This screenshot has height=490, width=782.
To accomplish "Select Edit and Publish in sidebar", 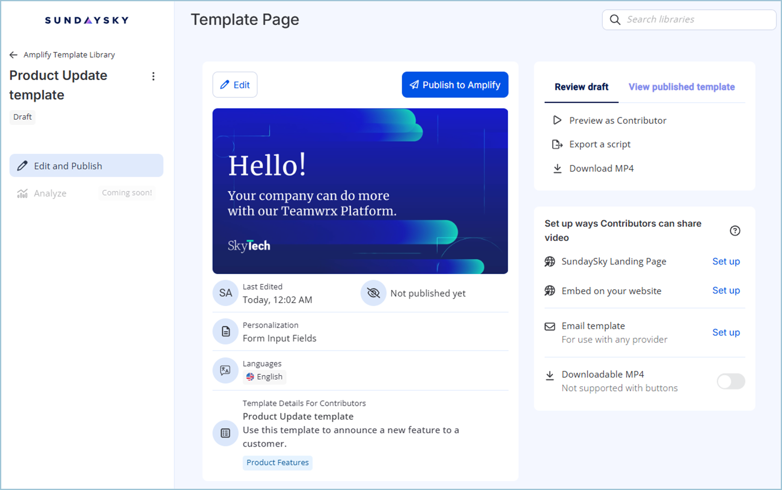I will pyautogui.click(x=86, y=166).
